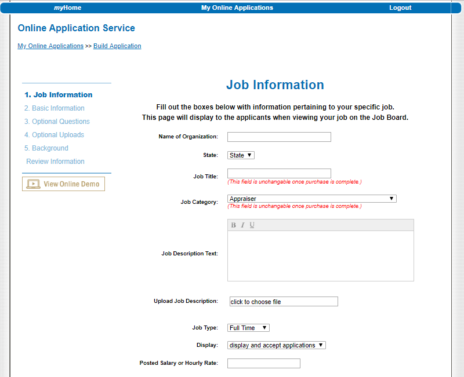Click the Underline formatting icon

(x=252, y=225)
